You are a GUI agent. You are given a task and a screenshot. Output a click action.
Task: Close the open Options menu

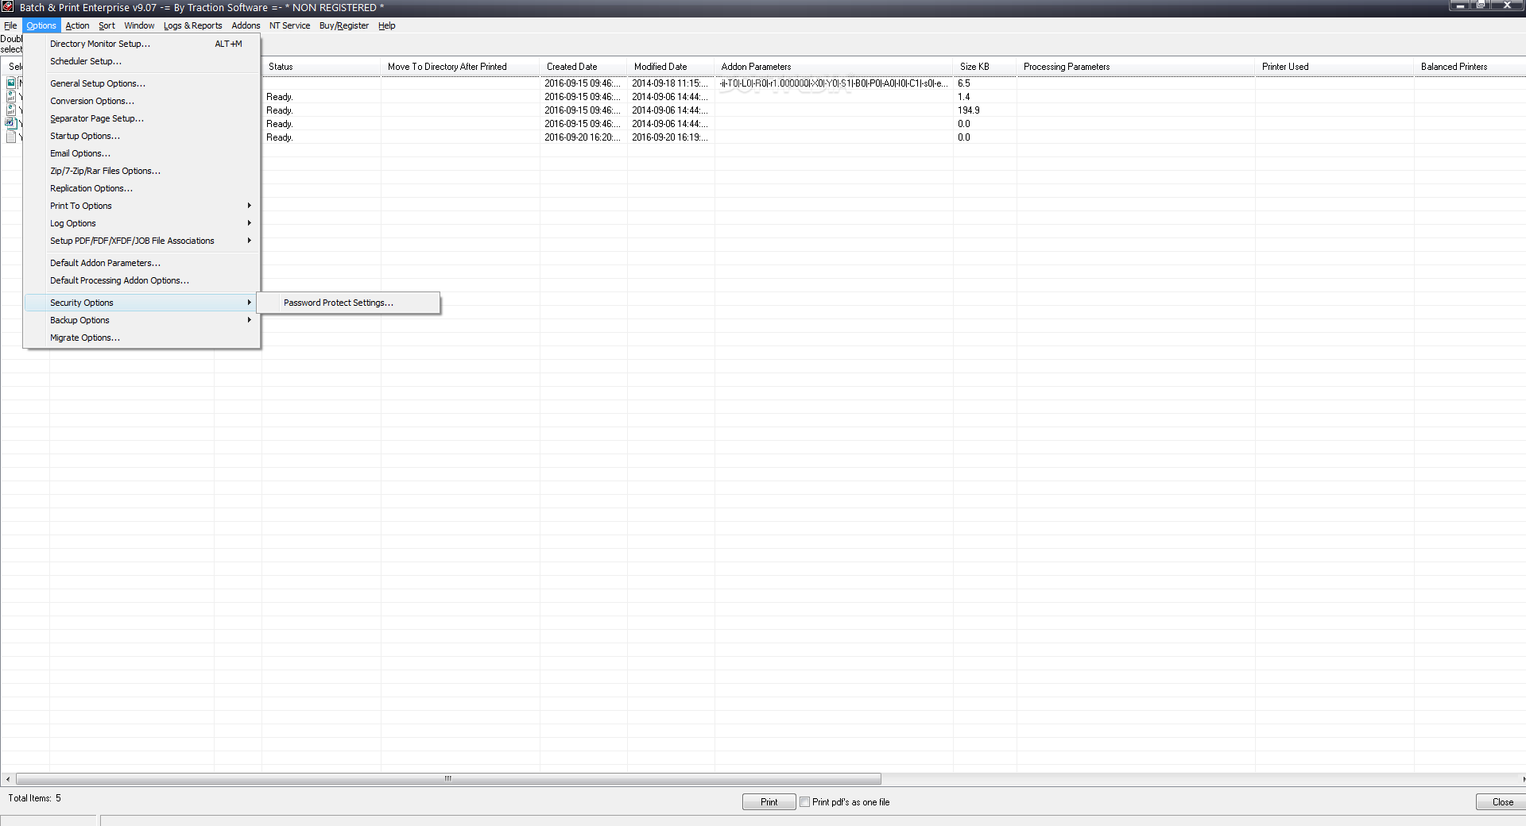41,25
